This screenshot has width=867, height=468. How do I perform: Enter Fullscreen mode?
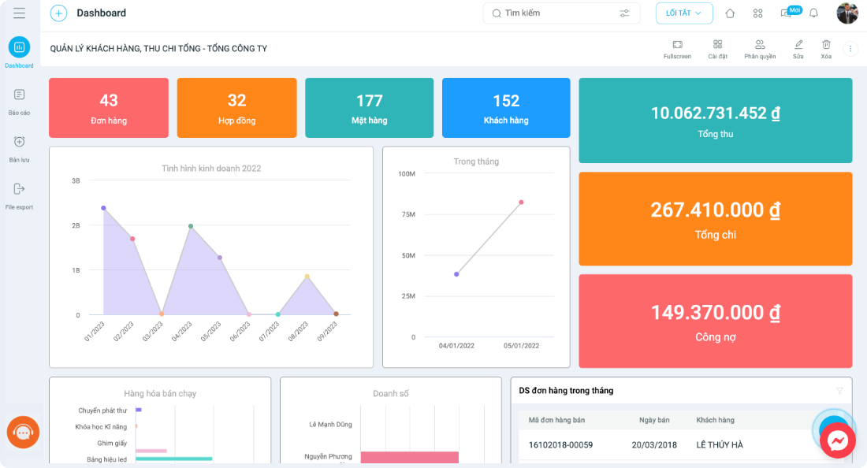677,49
